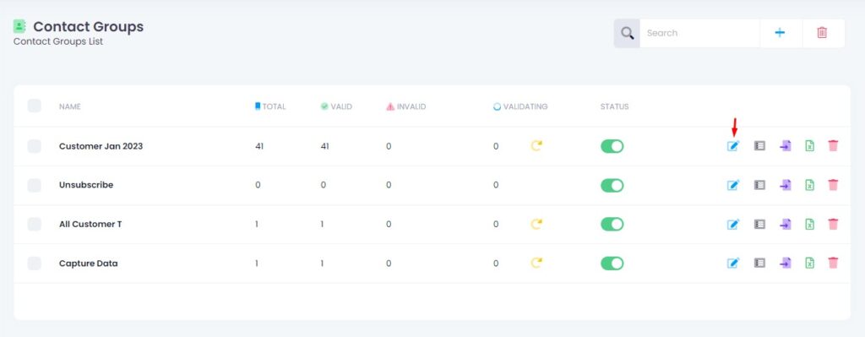View contact list of All Customer T
This screenshot has width=865, height=337.
pyautogui.click(x=759, y=225)
